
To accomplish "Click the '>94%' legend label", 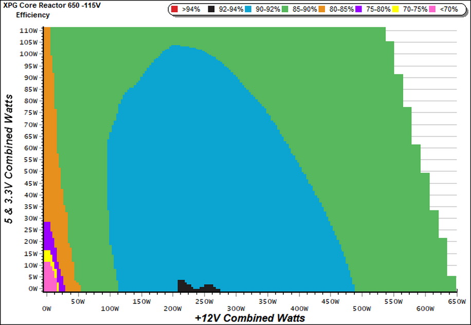I will point(191,10).
